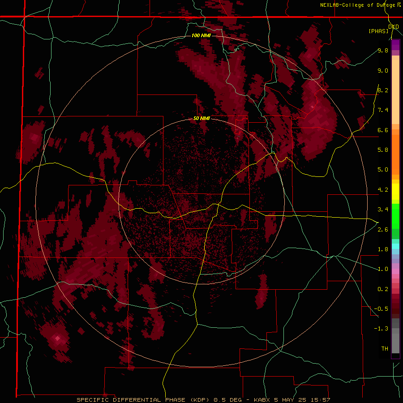Click the -0.5 scale value
The height and width of the screenshot is (403, 403).
[381, 309]
